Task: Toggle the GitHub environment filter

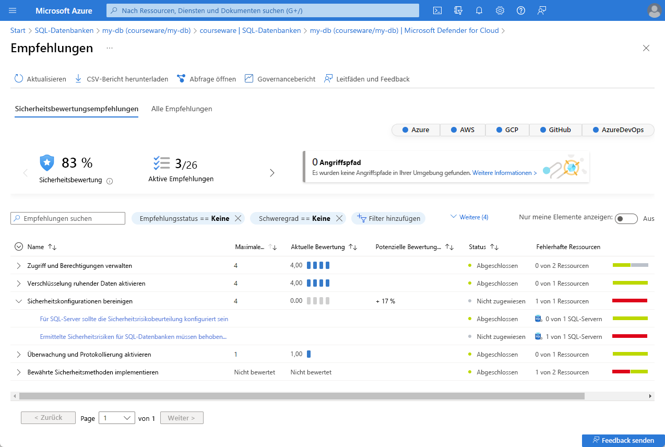Action: [555, 130]
